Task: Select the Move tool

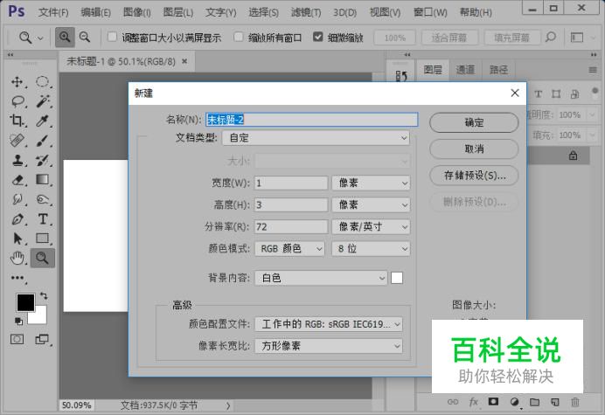Action: point(17,82)
